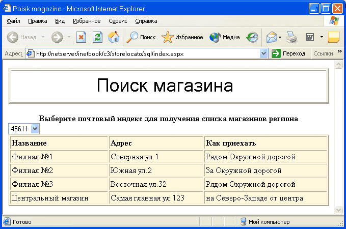Click the yellow note icon on toolbar

(334, 37)
